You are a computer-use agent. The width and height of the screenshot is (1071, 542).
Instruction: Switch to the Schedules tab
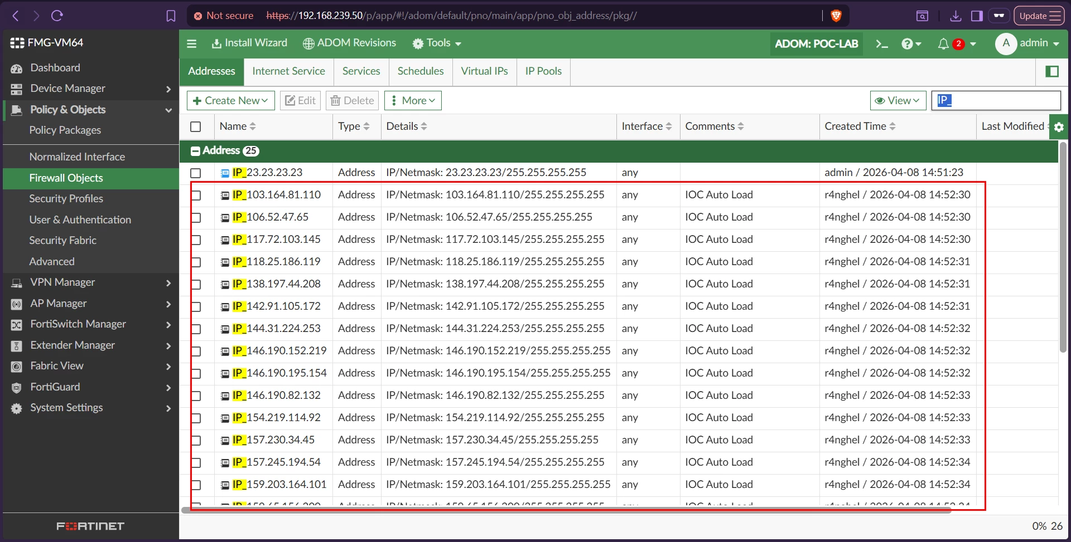click(421, 71)
